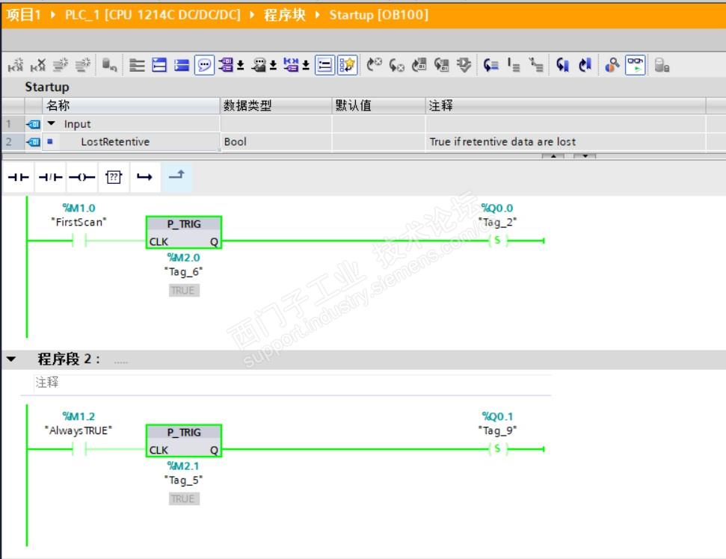
Task: Click the up arrow on interface pane splitter
Action: (x=553, y=156)
